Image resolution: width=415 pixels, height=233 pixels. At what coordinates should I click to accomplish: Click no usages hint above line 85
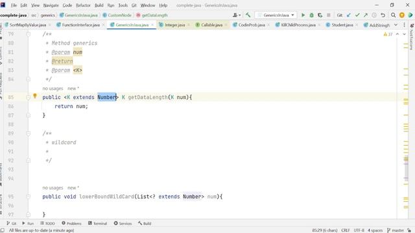tap(53, 88)
